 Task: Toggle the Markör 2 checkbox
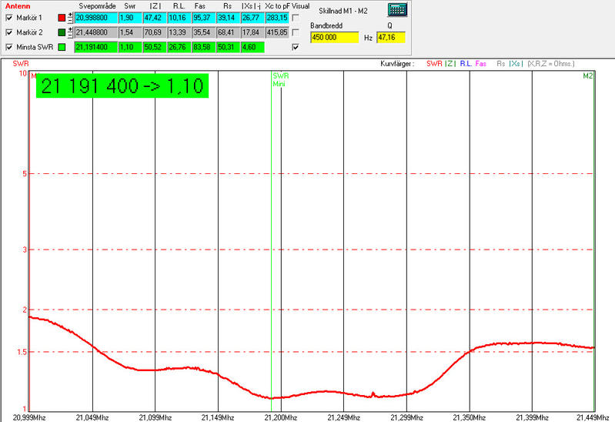click(9, 32)
